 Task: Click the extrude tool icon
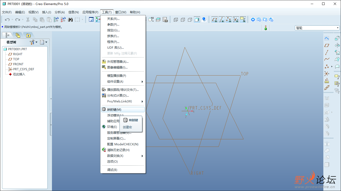337,38
